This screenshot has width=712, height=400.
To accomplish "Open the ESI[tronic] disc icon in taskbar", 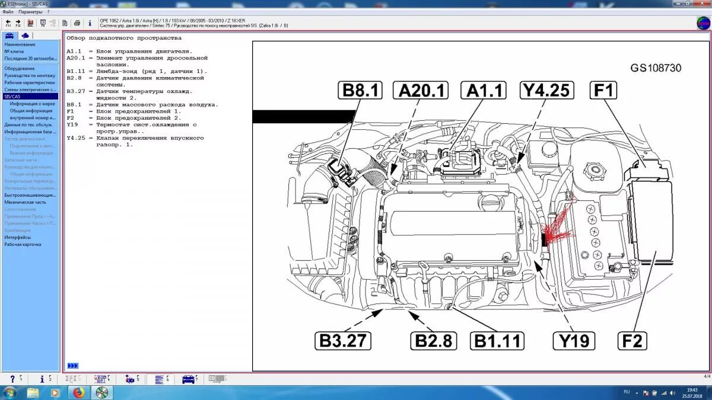I will 101,392.
